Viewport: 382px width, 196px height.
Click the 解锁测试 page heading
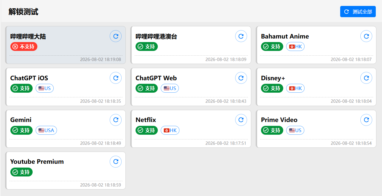[23, 12]
